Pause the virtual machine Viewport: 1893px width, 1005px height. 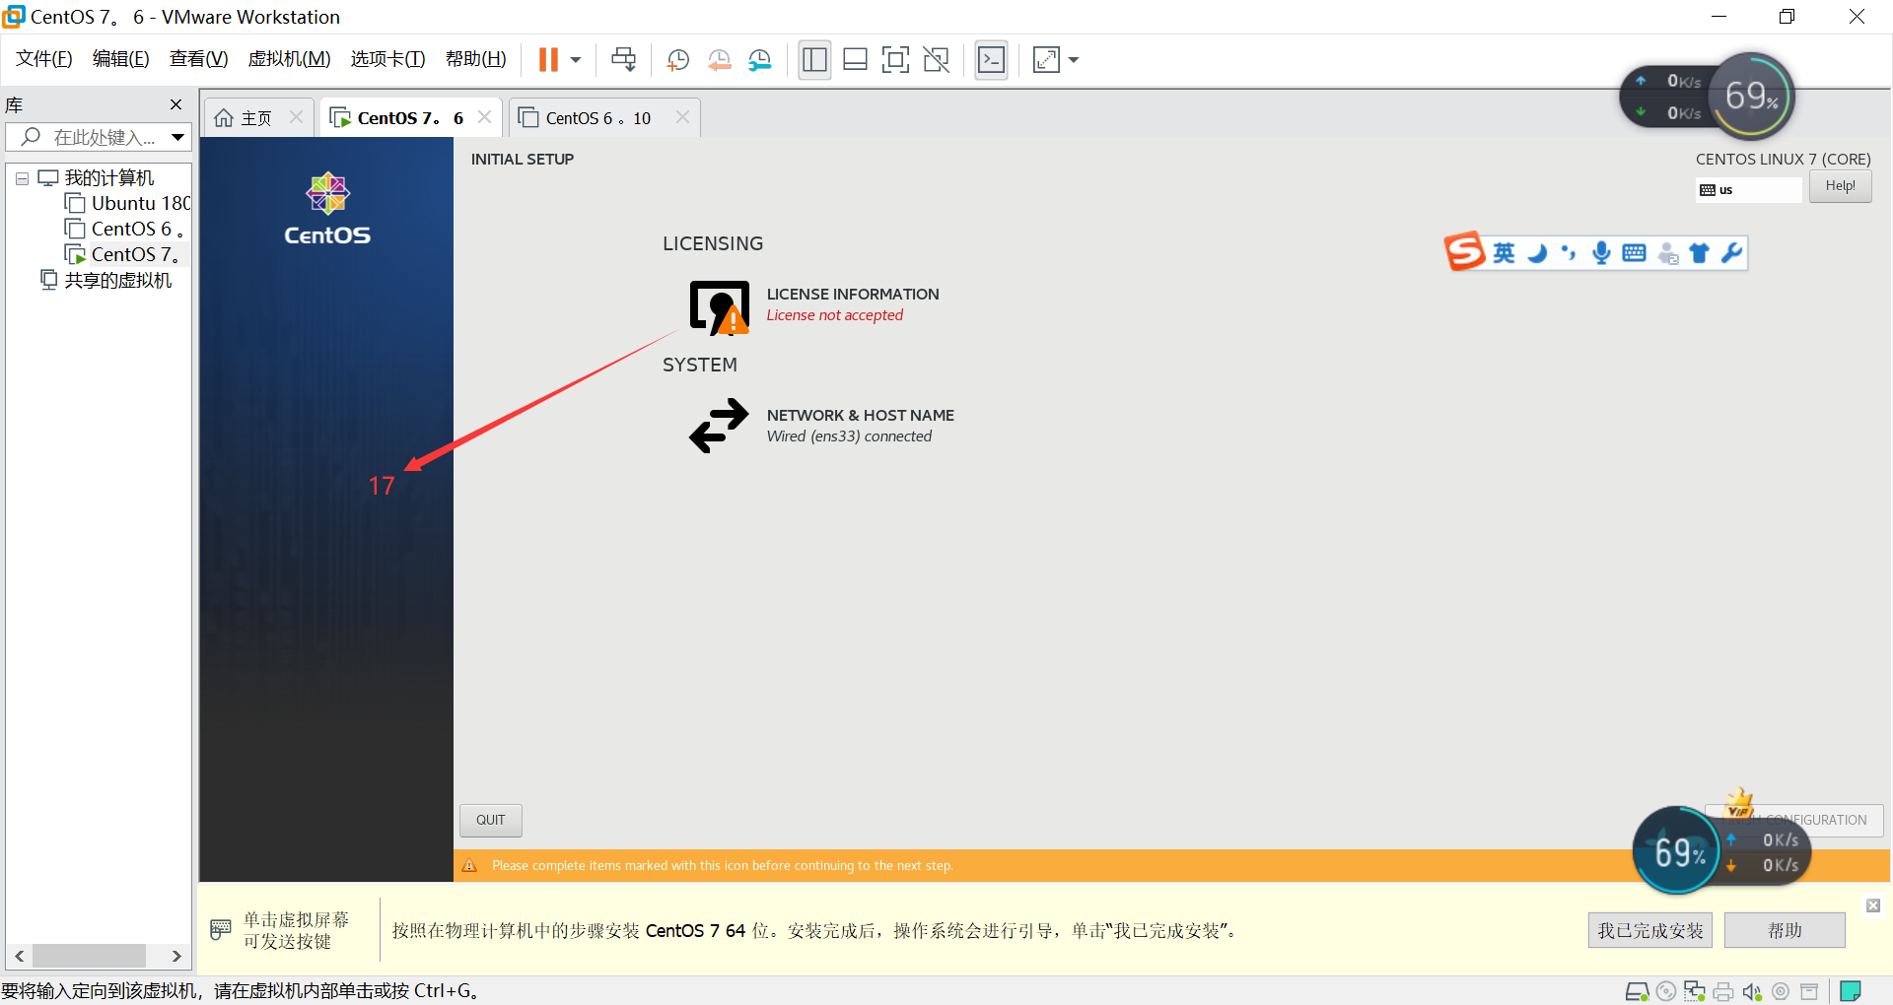pyautogui.click(x=548, y=60)
